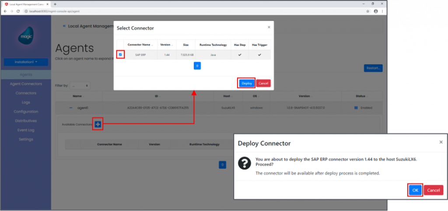Collapse the agent1 row
Image resolution: width=448 pixels, height=211 pixels.
[71, 108]
